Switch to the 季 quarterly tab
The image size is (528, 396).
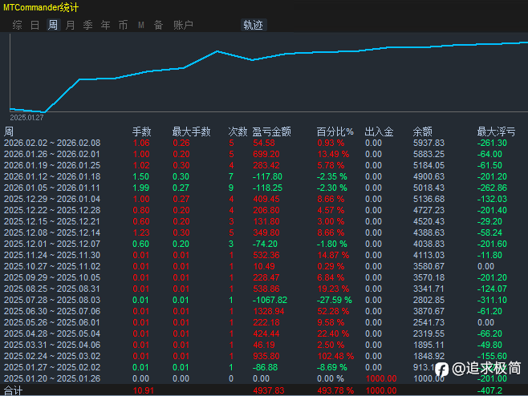point(88,25)
